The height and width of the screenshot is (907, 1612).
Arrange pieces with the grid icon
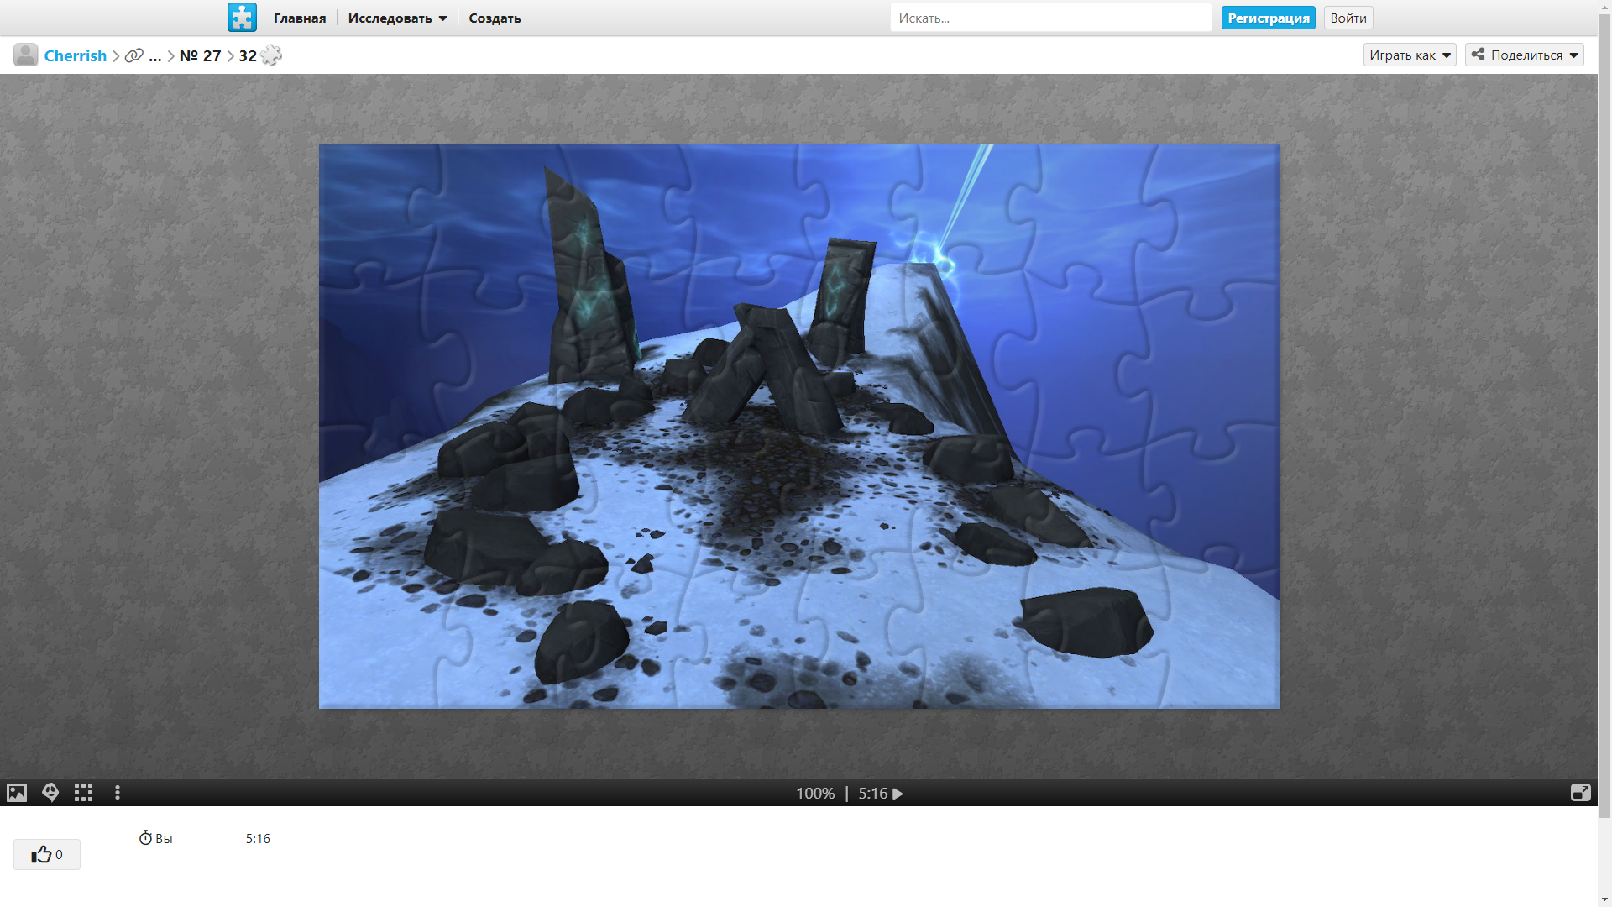click(x=83, y=793)
